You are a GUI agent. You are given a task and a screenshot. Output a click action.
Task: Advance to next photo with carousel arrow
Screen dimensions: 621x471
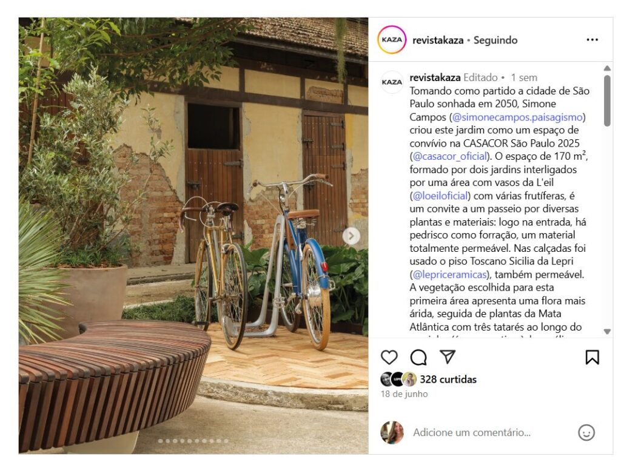pyautogui.click(x=351, y=236)
